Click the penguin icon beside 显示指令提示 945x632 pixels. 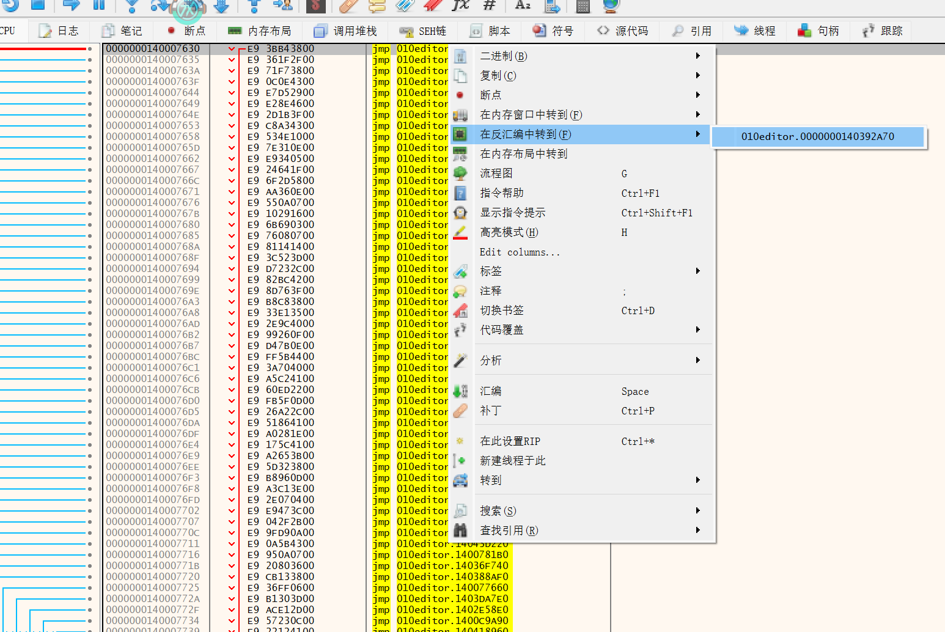(x=460, y=213)
